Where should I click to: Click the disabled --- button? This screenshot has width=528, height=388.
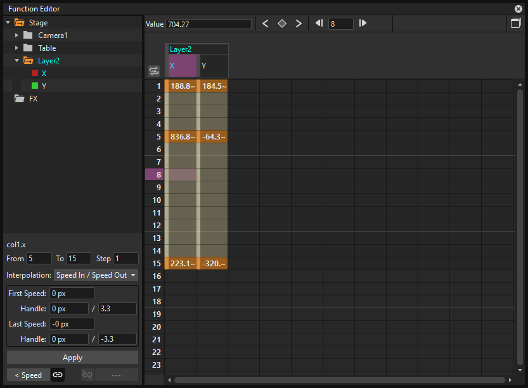pos(116,375)
